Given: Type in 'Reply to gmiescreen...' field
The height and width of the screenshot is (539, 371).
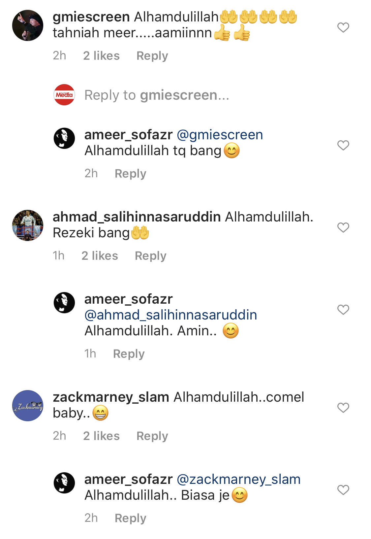Looking at the screenshot, I should (157, 95).
